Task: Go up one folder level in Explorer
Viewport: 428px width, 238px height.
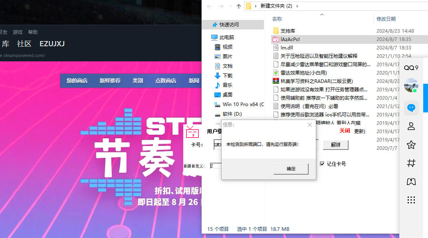Action: (239, 6)
